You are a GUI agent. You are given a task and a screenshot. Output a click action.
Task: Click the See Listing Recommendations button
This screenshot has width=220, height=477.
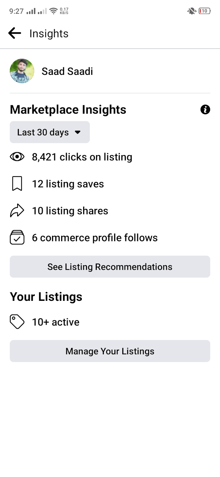pyautogui.click(x=110, y=267)
